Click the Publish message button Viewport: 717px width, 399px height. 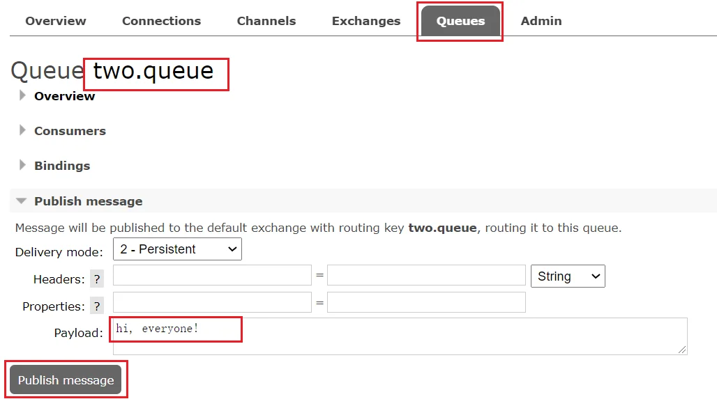(x=66, y=380)
